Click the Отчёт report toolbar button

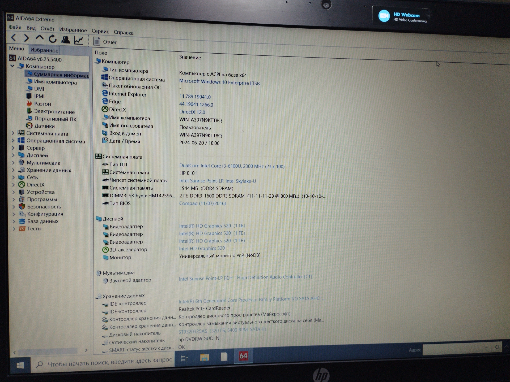click(105, 42)
